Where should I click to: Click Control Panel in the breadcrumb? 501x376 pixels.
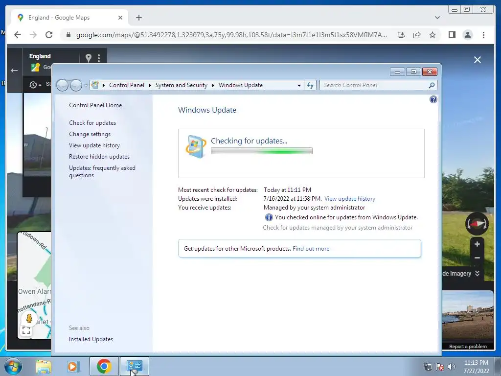(127, 85)
